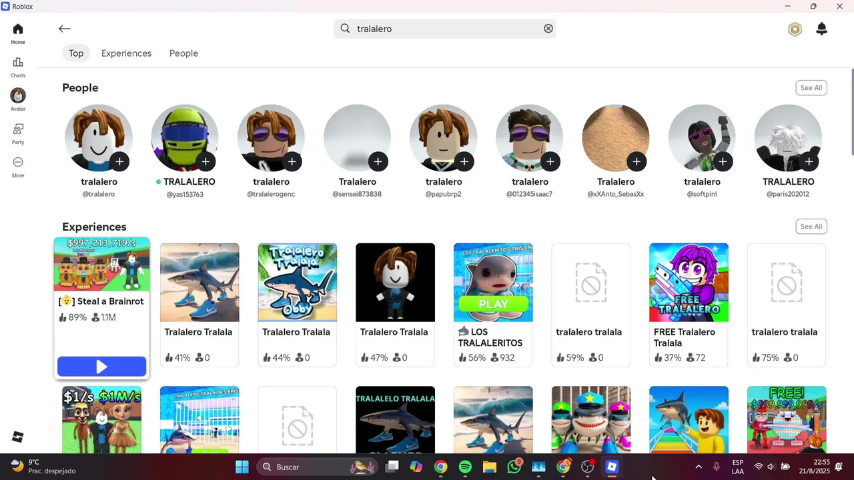The image size is (854, 480).
Task: Open @softpinl profile avatar
Action: 702,138
